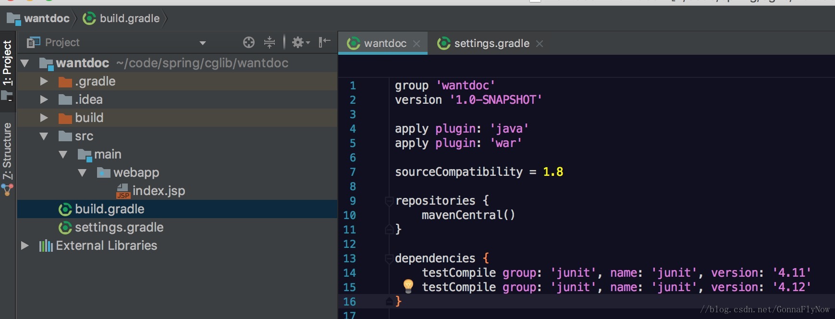Select the build folder icon
This screenshot has width=835, height=319.
[65, 118]
